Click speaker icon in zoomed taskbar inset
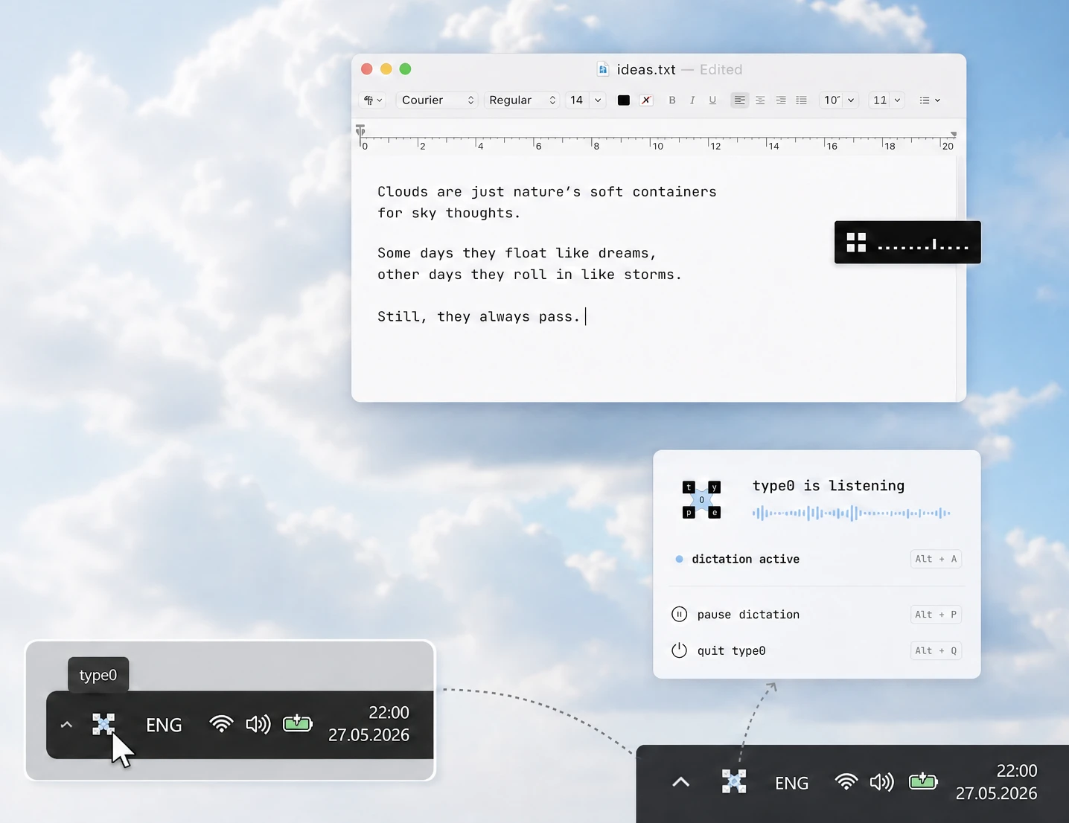 pyautogui.click(x=258, y=724)
